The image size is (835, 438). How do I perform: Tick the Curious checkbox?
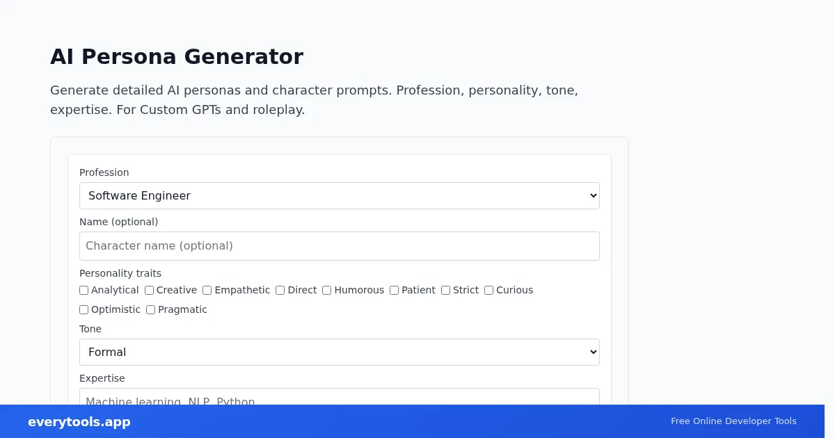pyautogui.click(x=489, y=291)
